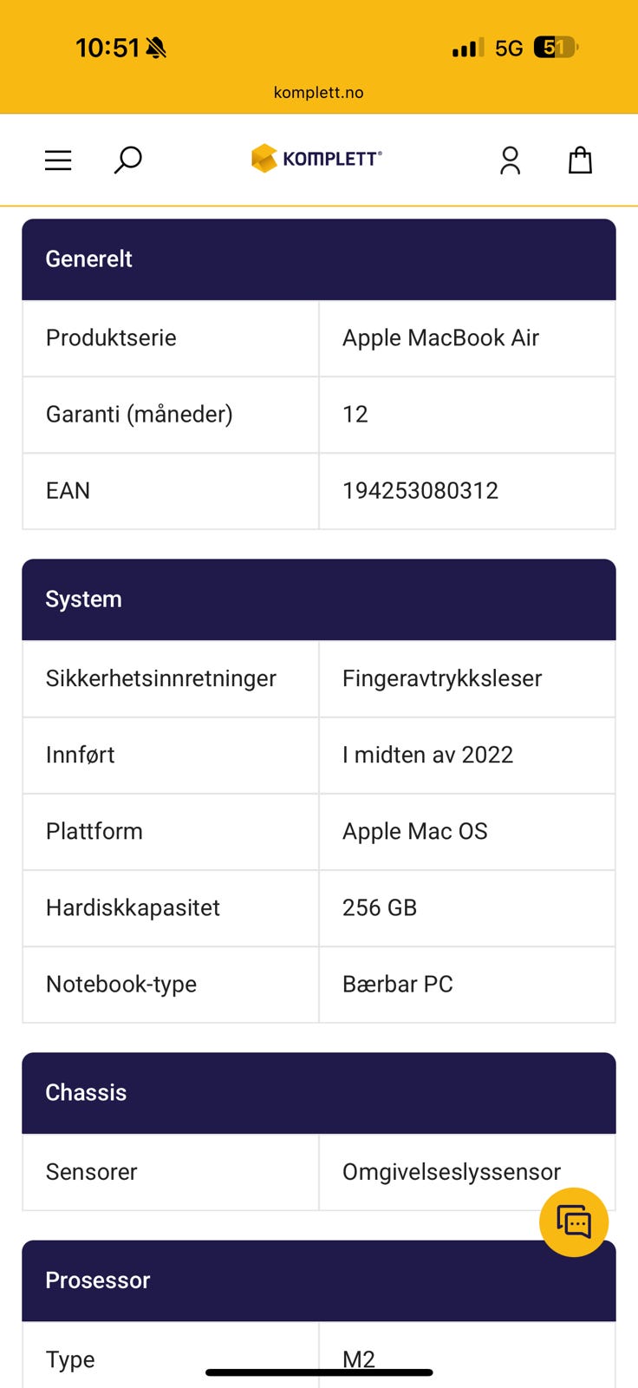Image resolution: width=638 pixels, height=1388 pixels.
Task: Open the shopping bag cart
Action: coord(580,160)
